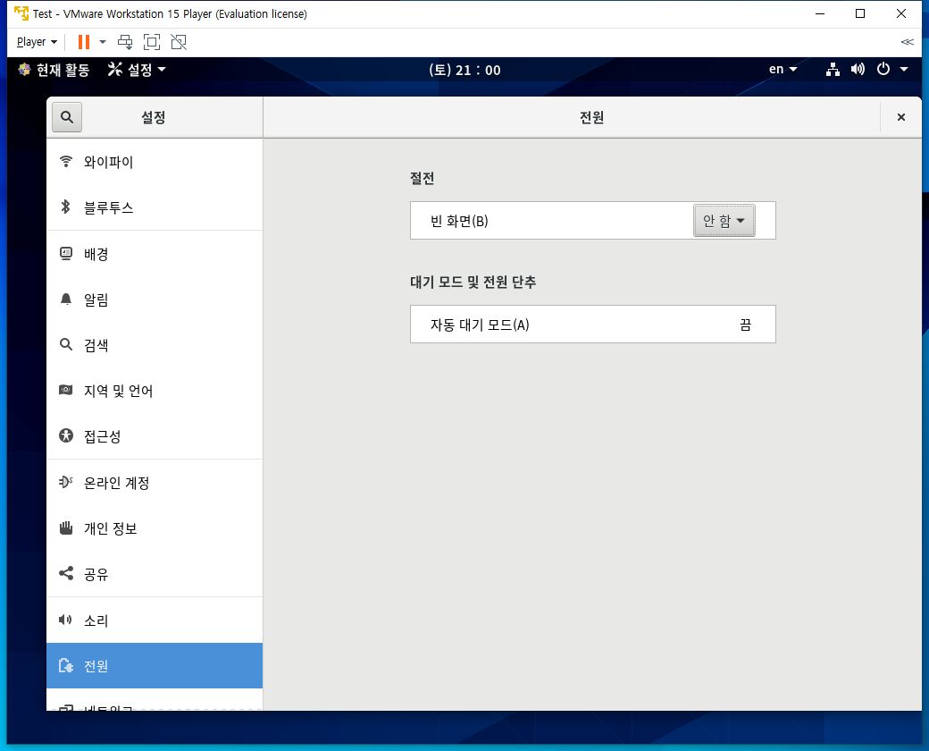Click the privacy hand icon
929x751 pixels.
[66, 527]
